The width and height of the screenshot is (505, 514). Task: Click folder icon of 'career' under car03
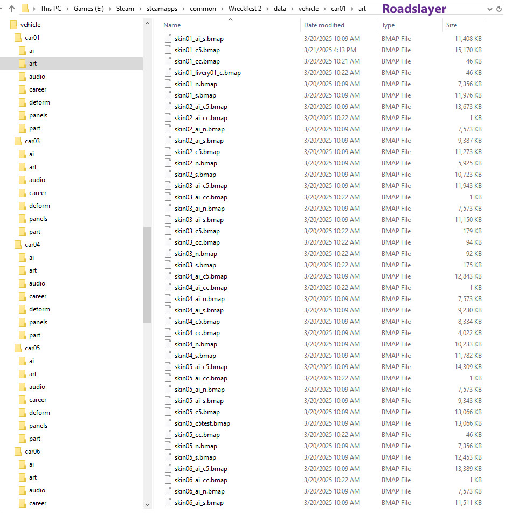click(x=22, y=193)
